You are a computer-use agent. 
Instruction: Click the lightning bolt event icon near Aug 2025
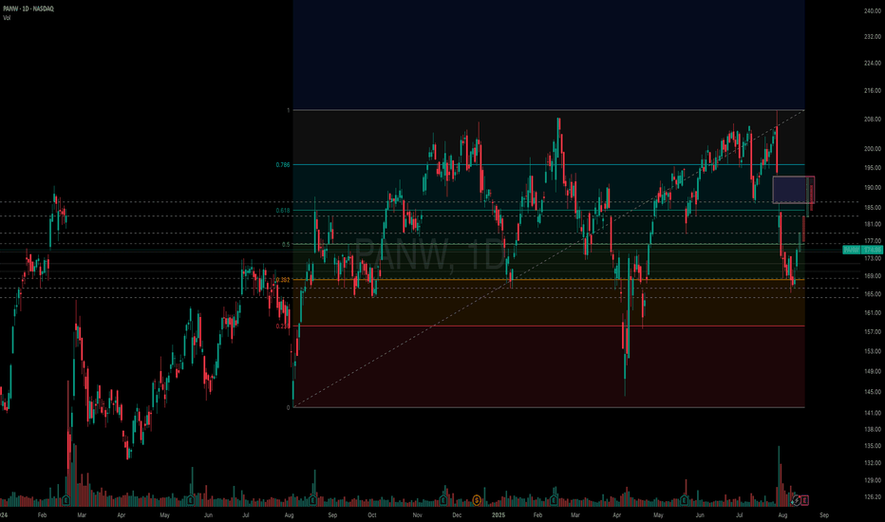click(796, 500)
